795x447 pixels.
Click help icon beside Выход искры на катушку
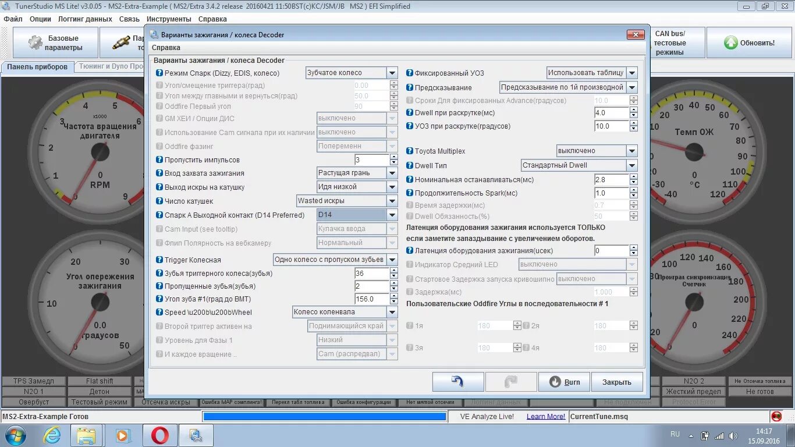[x=159, y=187]
